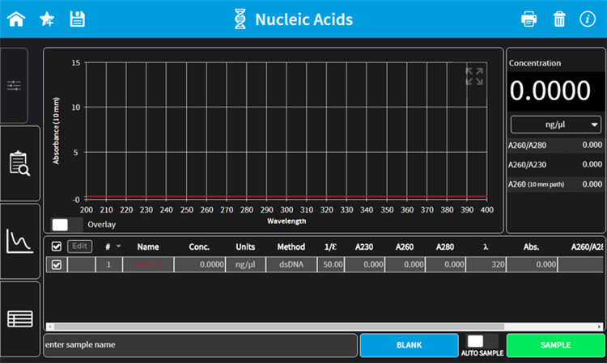This screenshot has height=363, width=607.
Task: Toggle the Overlay switch
Action: 67,224
